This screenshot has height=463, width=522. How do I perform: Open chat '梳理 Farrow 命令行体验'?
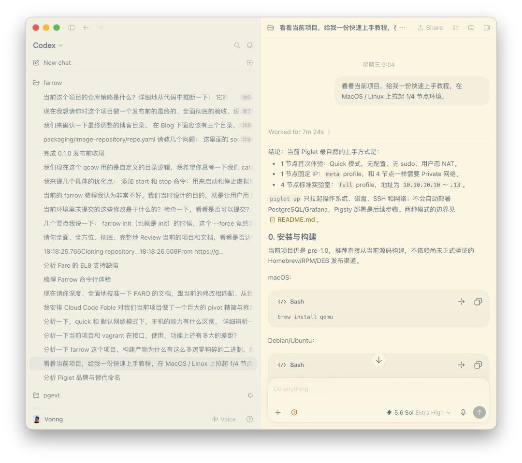[x=77, y=280]
